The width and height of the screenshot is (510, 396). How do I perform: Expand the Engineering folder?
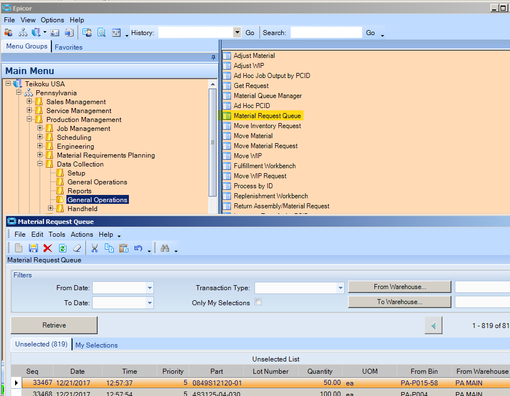click(x=40, y=146)
